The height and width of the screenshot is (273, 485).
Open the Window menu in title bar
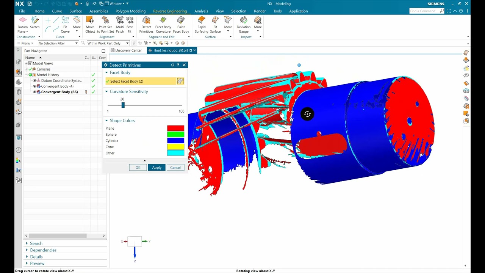(x=116, y=3)
